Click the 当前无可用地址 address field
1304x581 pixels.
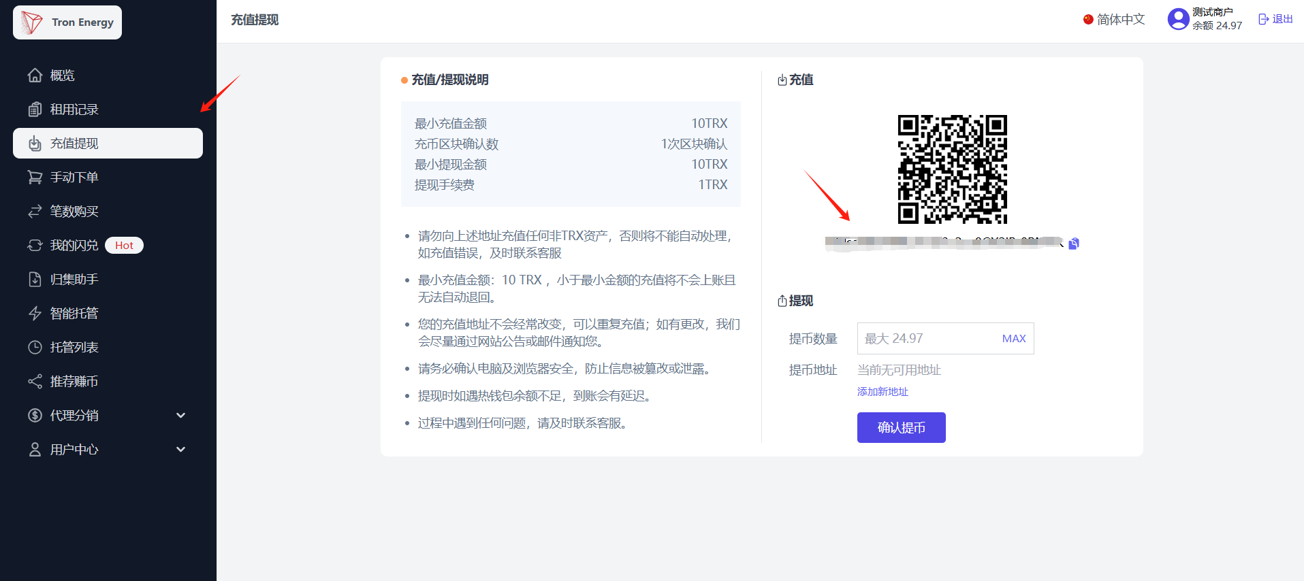pos(899,370)
